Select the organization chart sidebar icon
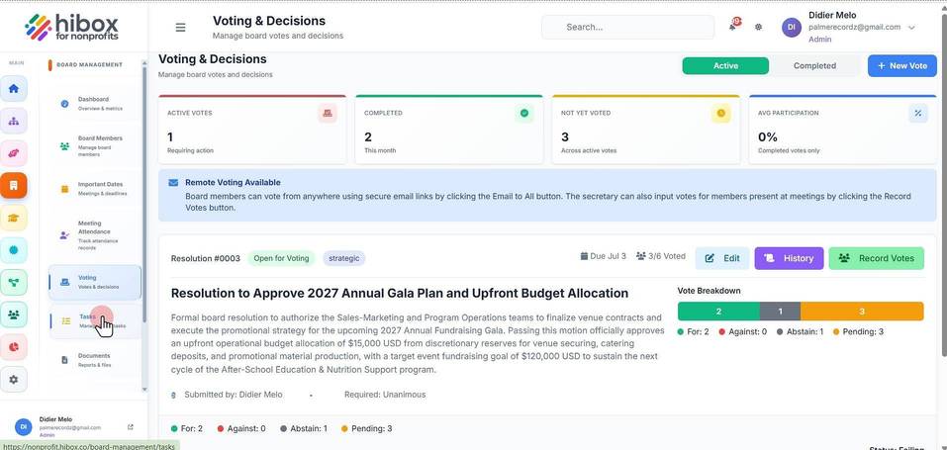The width and height of the screenshot is (947, 450). pyautogui.click(x=14, y=121)
